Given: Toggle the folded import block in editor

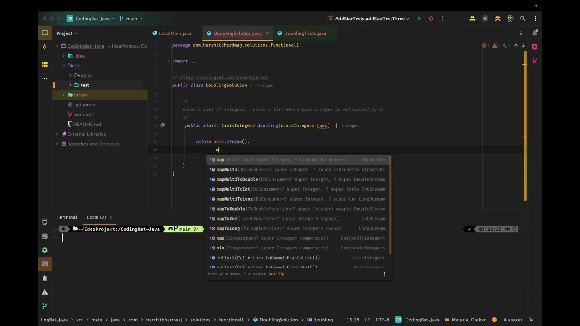Looking at the screenshot, I should click(169, 61).
